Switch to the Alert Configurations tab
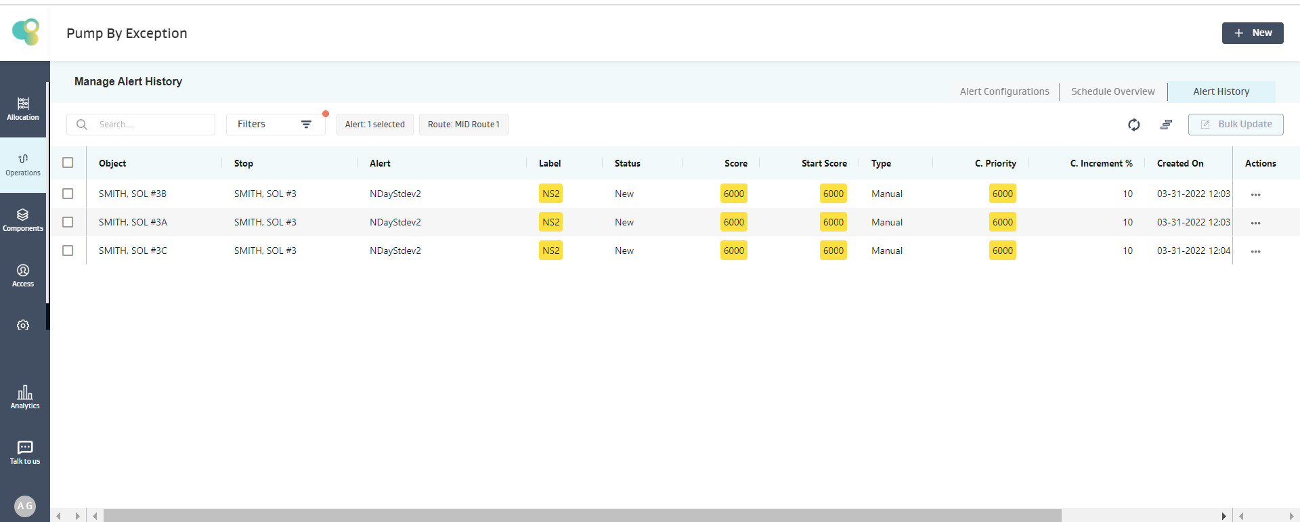Screen dimensions: 1300x522 pyautogui.click(x=1004, y=91)
